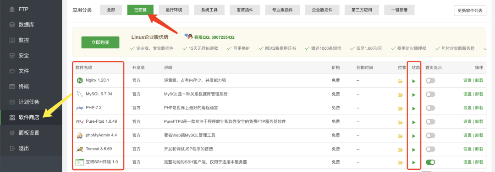The image size is (495, 172).
Task: Open the 面板设置 sidebar item
Action: pyautogui.click(x=31, y=133)
